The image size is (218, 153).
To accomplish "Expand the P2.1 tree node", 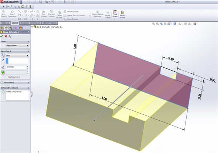I will pos(32,27).
